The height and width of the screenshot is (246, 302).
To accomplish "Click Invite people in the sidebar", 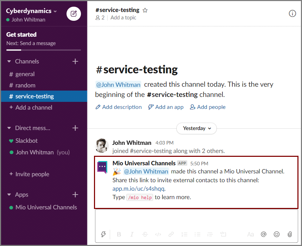I will (x=44, y=174).
